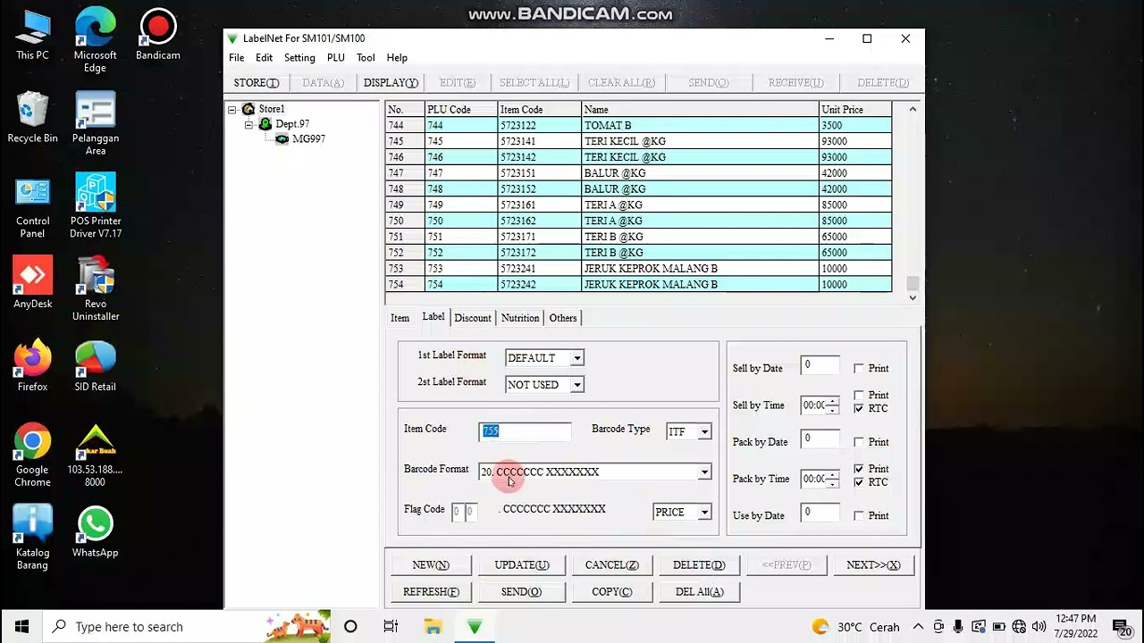Uncheck Pack by Time Print checkbox
The image size is (1144, 643).
[859, 469]
